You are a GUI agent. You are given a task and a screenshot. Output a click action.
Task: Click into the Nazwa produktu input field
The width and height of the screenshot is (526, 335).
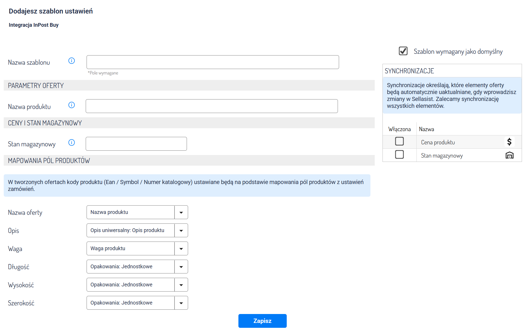click(x=211, y=106)
